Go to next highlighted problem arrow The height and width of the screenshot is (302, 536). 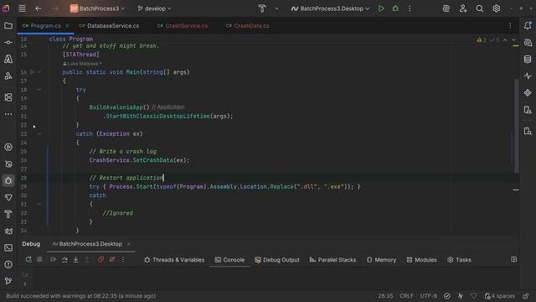click(513, 40)
